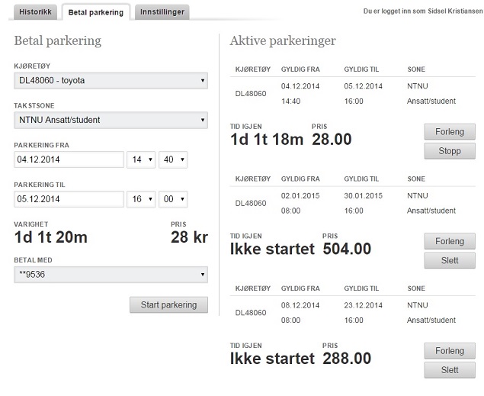The width and height of the screenshot is (484, 396).
Task: Click Forleng for the 504.00 parking
Action: tap(450, 241)
